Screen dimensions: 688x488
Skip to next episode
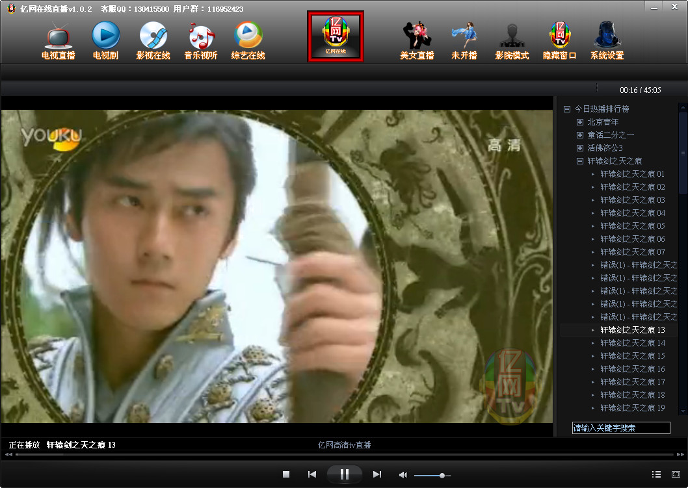(377, 474)
